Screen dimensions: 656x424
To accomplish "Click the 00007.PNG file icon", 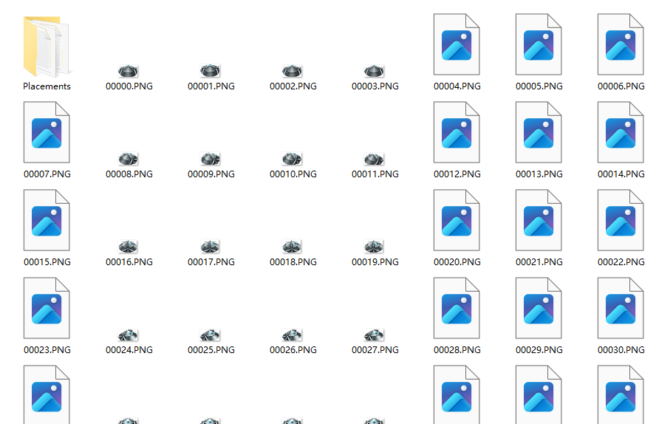I will coord(47,133).
